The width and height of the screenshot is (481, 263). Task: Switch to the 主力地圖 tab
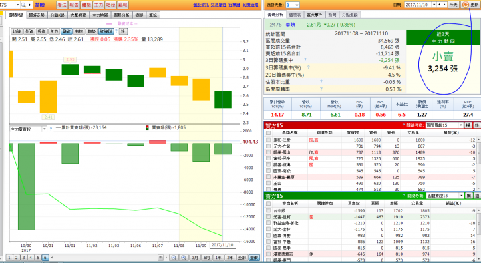100,15
